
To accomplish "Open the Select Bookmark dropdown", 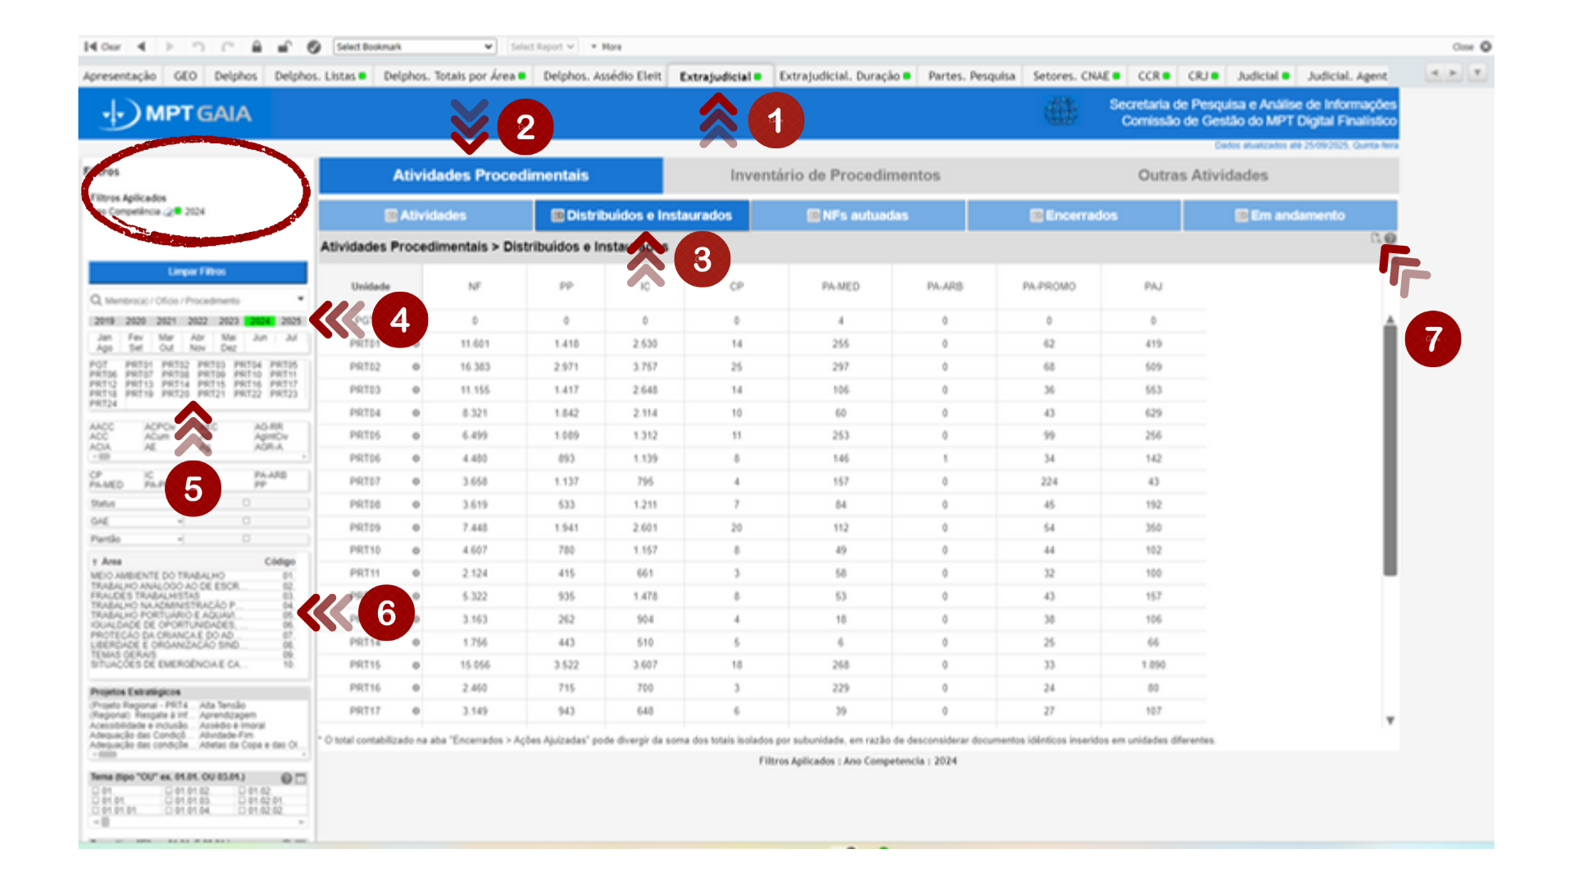I will pos(414,47).
